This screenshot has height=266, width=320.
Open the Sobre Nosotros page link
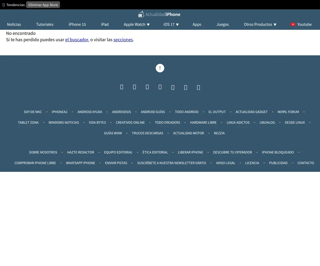43,152
